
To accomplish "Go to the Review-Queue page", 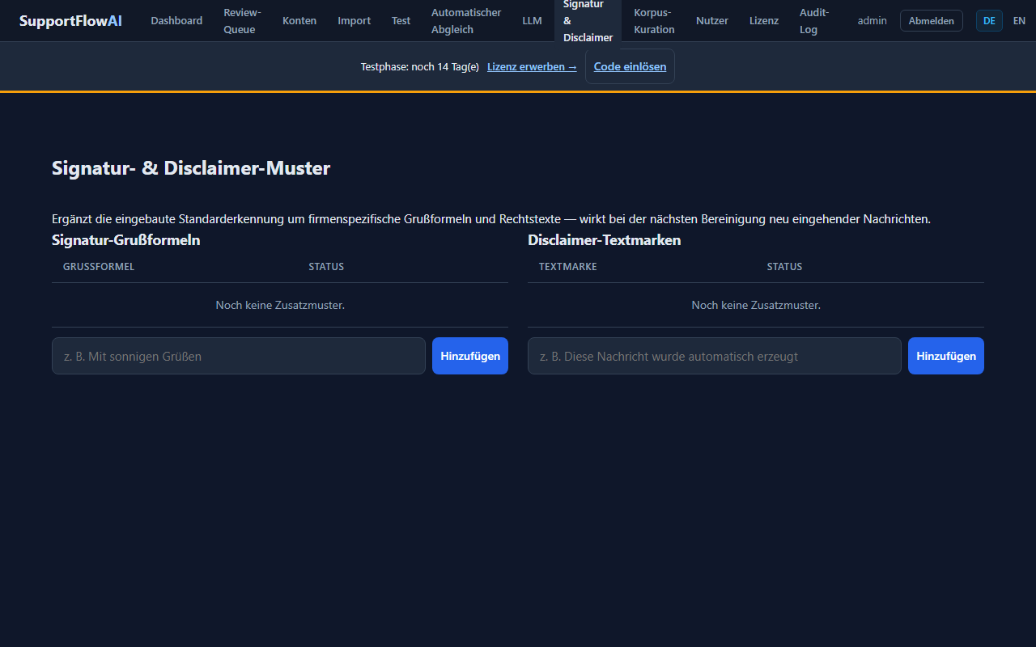I will pos(242,21).
